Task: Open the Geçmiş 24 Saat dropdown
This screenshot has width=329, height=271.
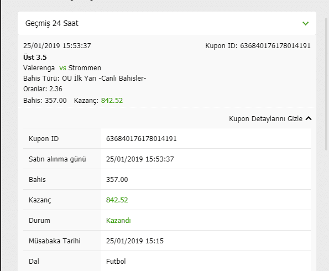Action: pos(167,23)
